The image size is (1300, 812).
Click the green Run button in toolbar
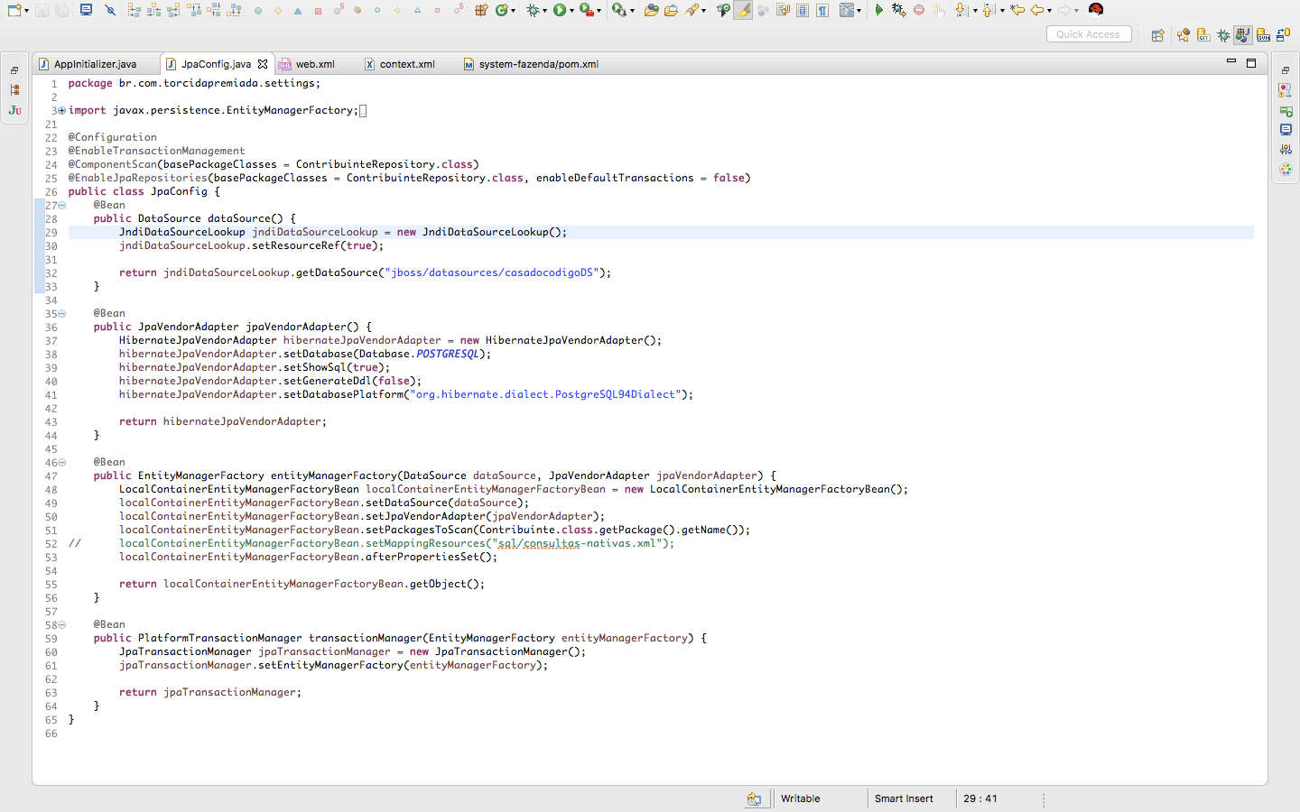coord(560,10)
